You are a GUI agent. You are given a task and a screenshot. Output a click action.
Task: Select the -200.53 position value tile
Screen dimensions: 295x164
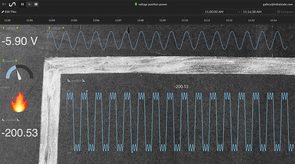(20, 133)
